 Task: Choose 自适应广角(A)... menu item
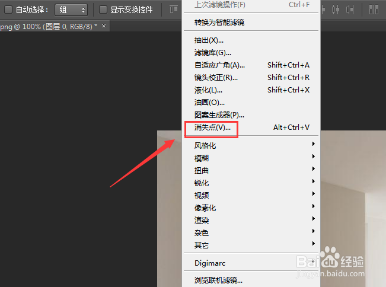coord(251,65)
